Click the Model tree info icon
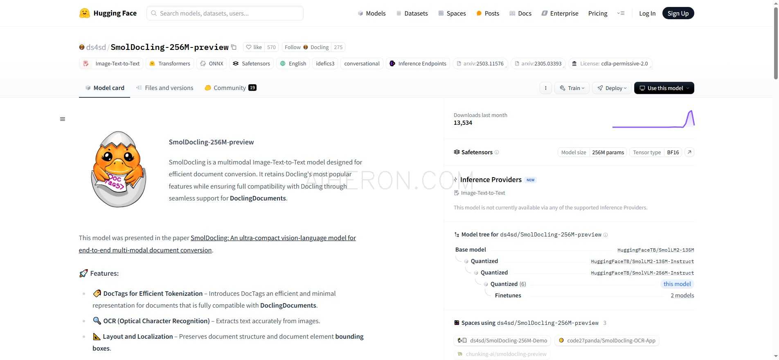Image resolution: width=779 pixels, height=360 pixels. (x=606, y=235)
